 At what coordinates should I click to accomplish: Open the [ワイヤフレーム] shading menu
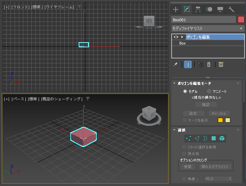(x=59, y=7)
